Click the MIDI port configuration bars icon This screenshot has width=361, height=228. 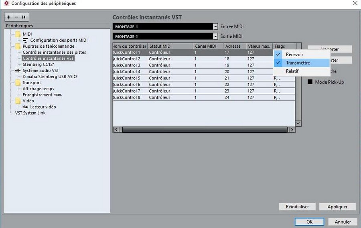tap(25, 40)
